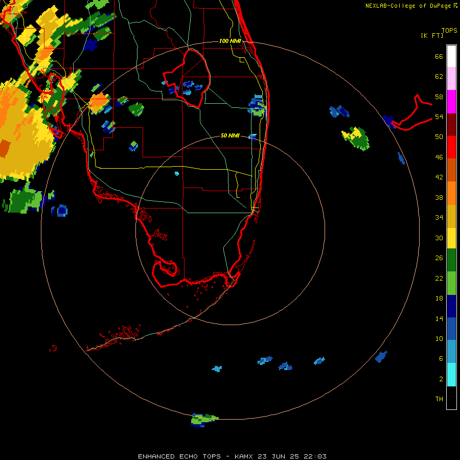Click the 18 value on the legend
Screen dimensions: 460x460
pos(439,298)
